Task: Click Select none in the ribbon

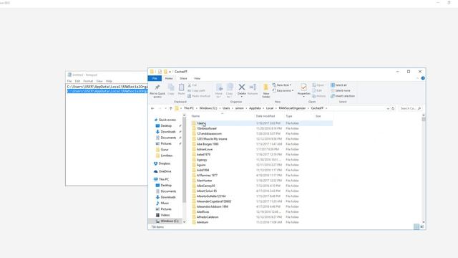Action: [x=341, y=91]
